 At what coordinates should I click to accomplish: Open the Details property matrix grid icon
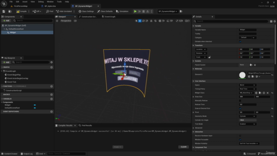point(271,21)
